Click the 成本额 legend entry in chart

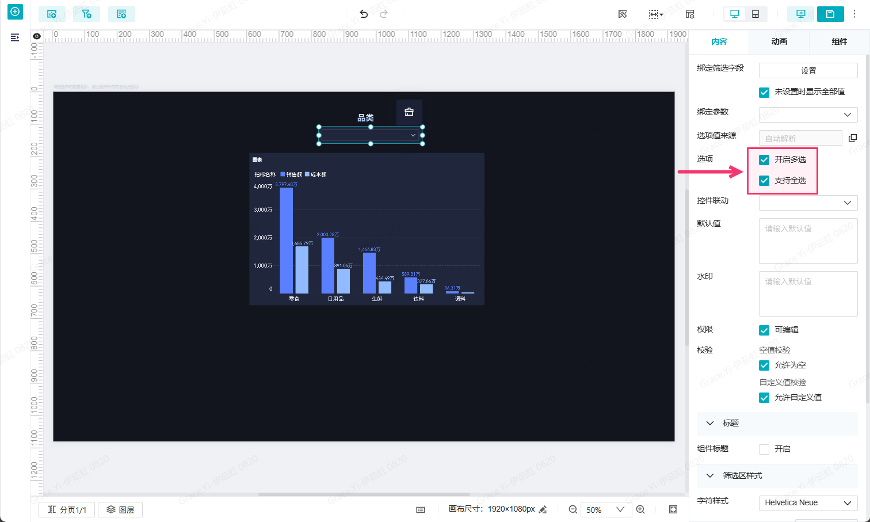tap(316, 174)
